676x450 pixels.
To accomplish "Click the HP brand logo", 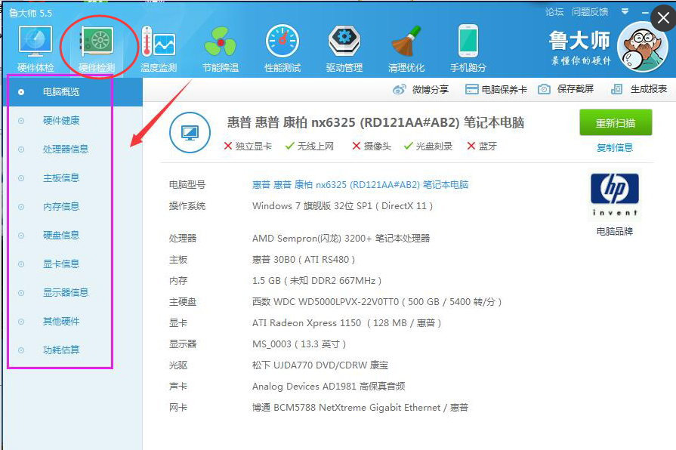I will [x=614, y=194].
